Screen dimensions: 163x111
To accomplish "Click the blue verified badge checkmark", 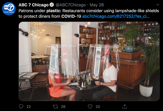I will tap(52, 5).
